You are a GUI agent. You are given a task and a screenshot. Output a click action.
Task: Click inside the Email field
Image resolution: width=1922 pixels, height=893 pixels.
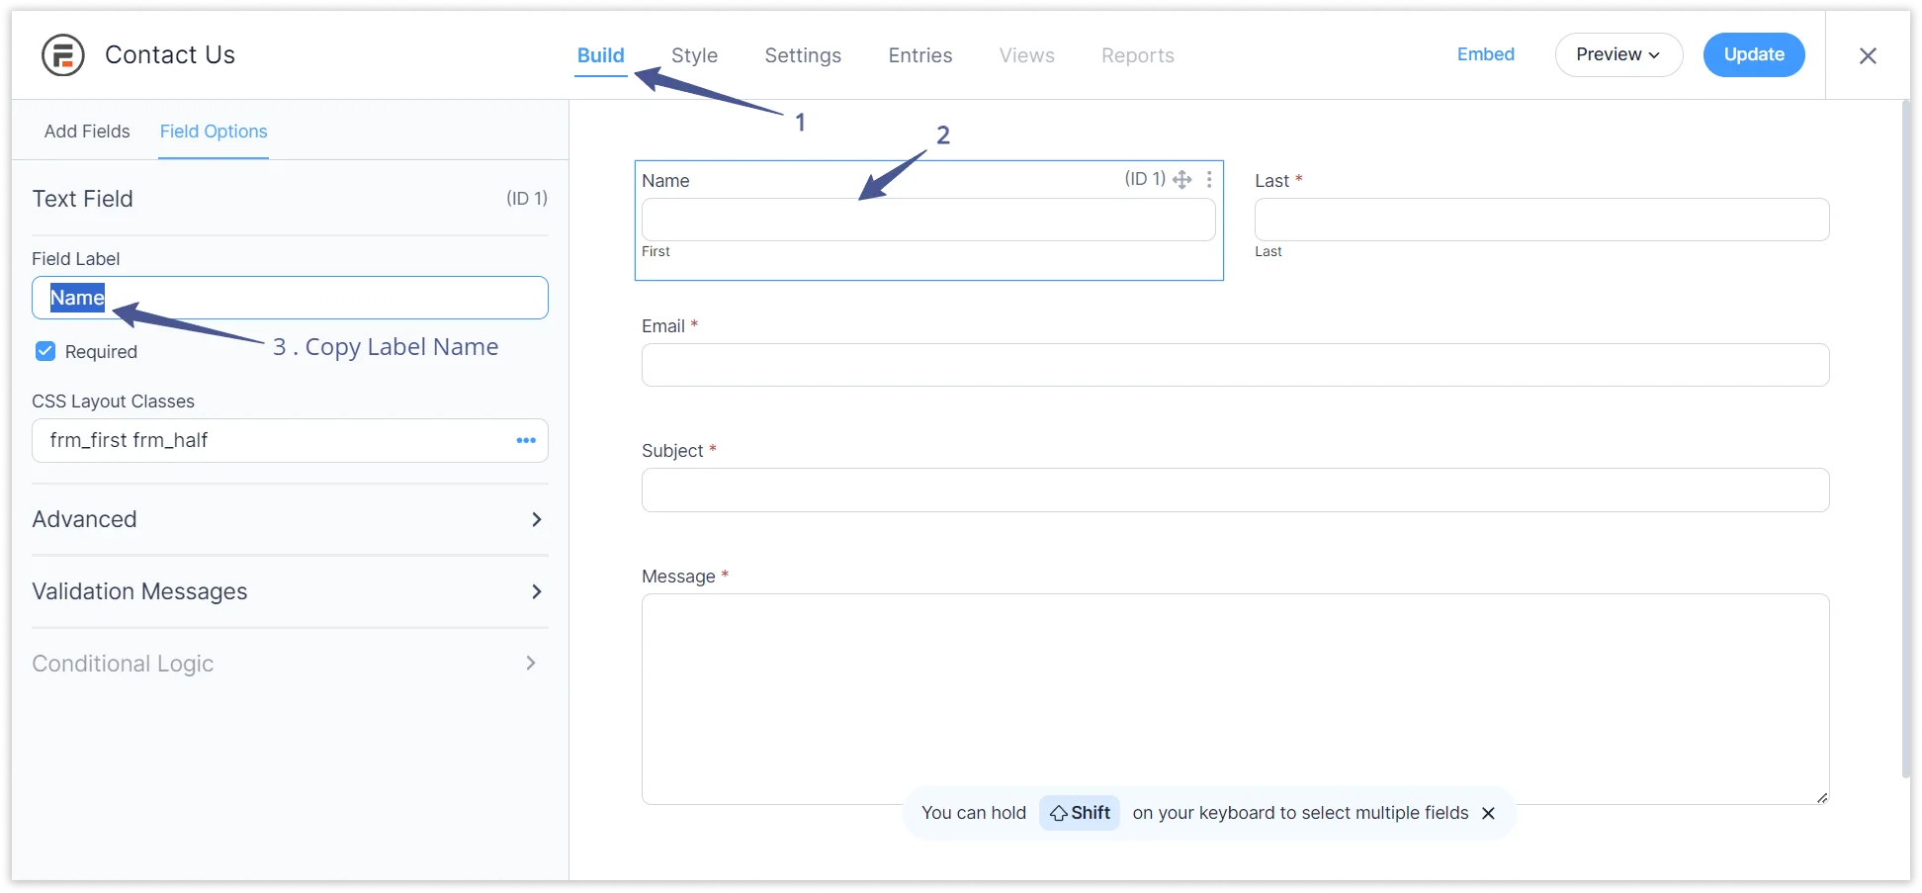1234,365
